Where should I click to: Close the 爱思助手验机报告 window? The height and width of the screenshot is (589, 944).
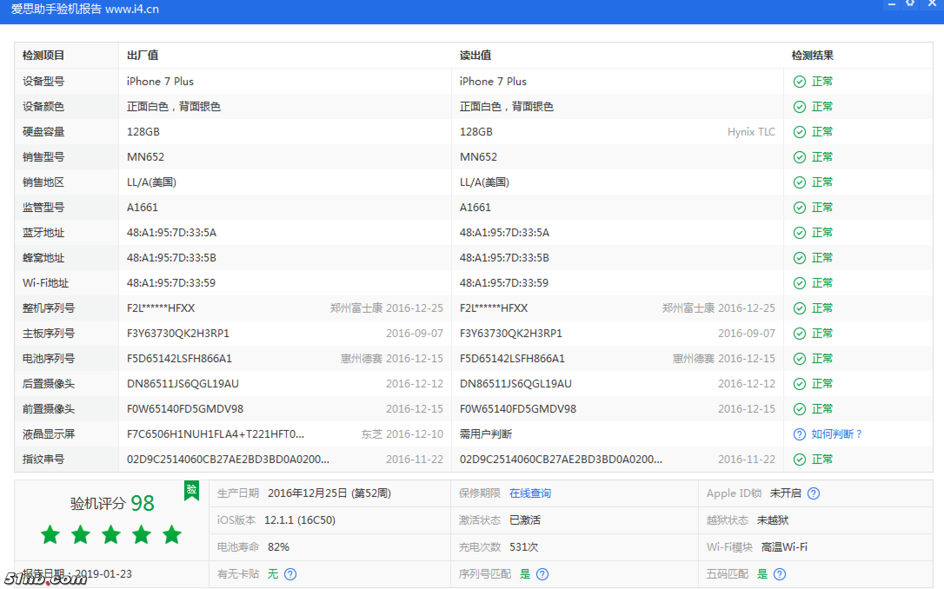[x=931, y=3]
